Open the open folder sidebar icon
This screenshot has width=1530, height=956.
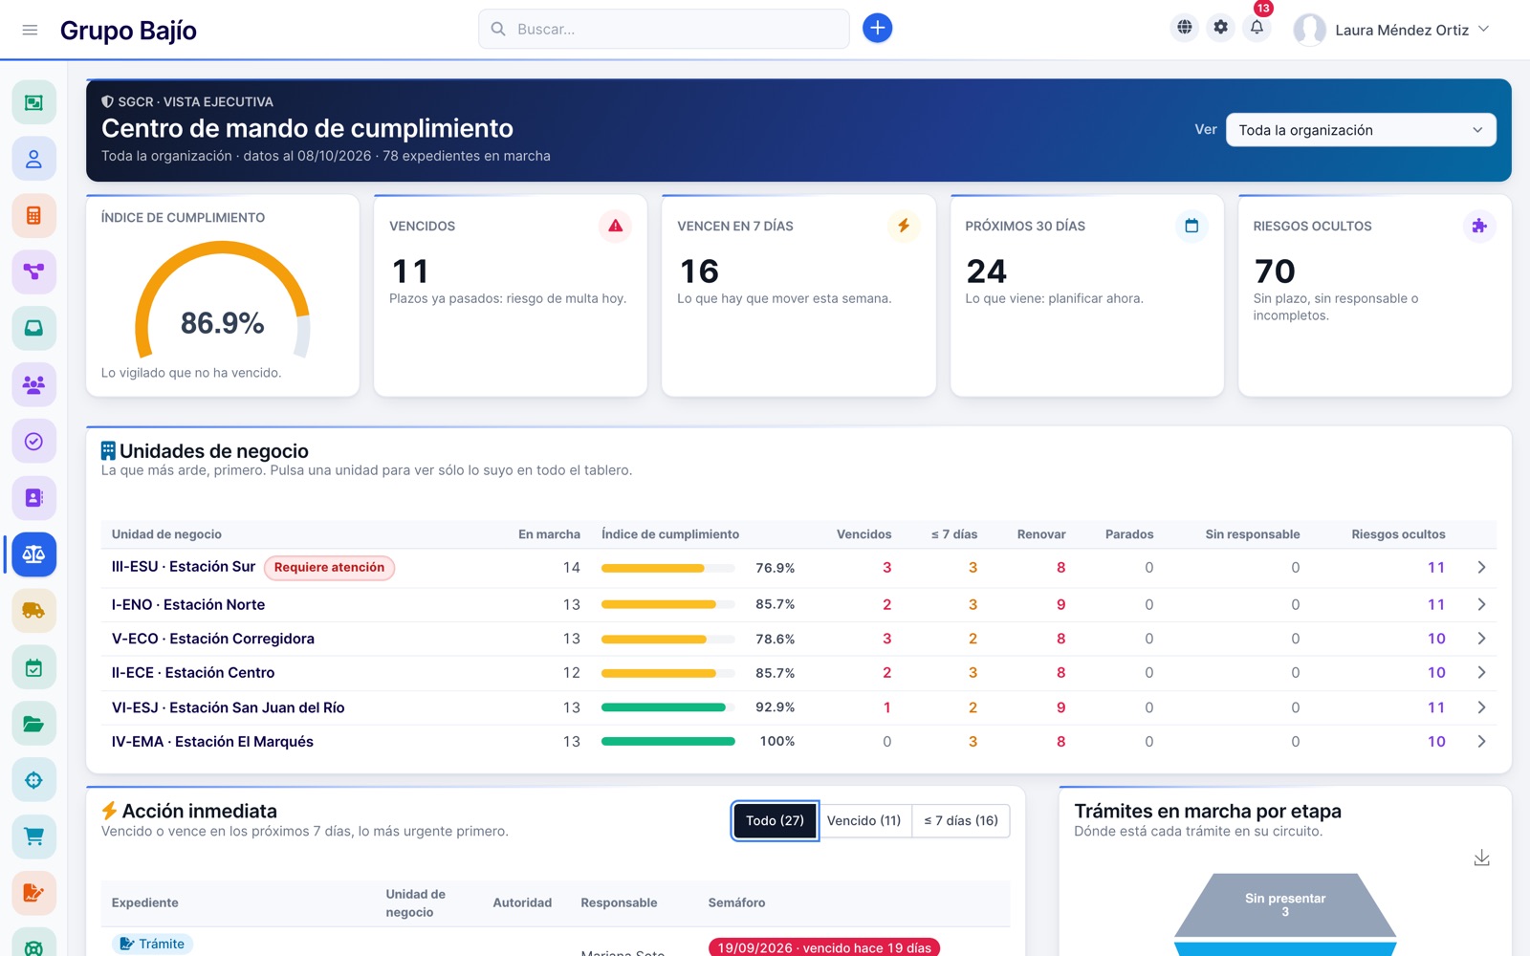tap(33, 724)
